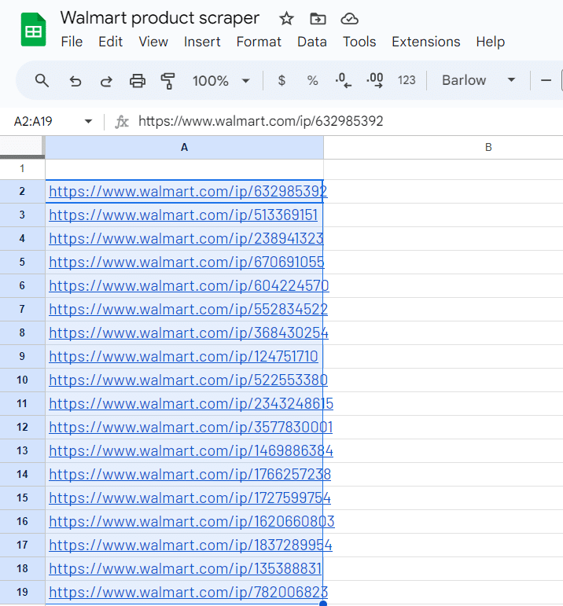This screenshot has height=606, width=563.
Task: Open the Extensions menu
Action: (425, 42)
